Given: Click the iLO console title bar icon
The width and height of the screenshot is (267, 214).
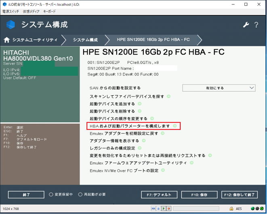Looking at the screenshot, I should pos(4,4).
